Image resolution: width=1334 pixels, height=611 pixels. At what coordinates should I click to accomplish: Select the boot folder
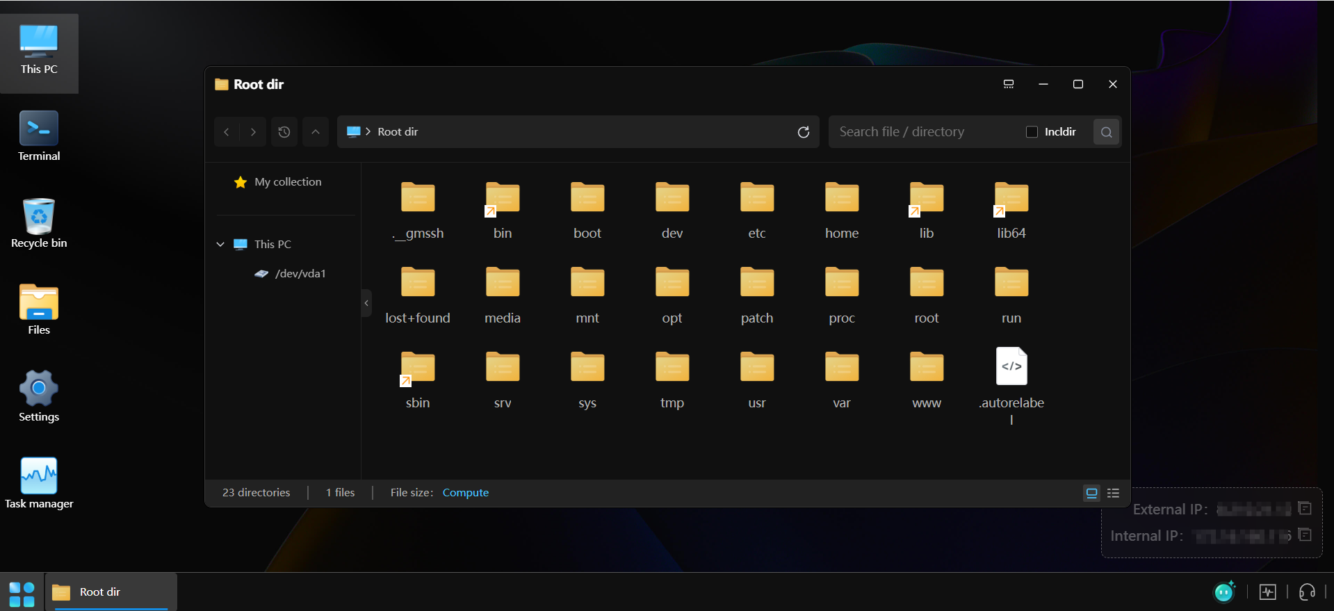coord(587,211)
